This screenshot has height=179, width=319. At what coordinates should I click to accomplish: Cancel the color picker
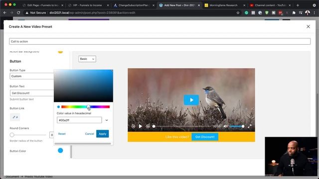pos(90,134)
